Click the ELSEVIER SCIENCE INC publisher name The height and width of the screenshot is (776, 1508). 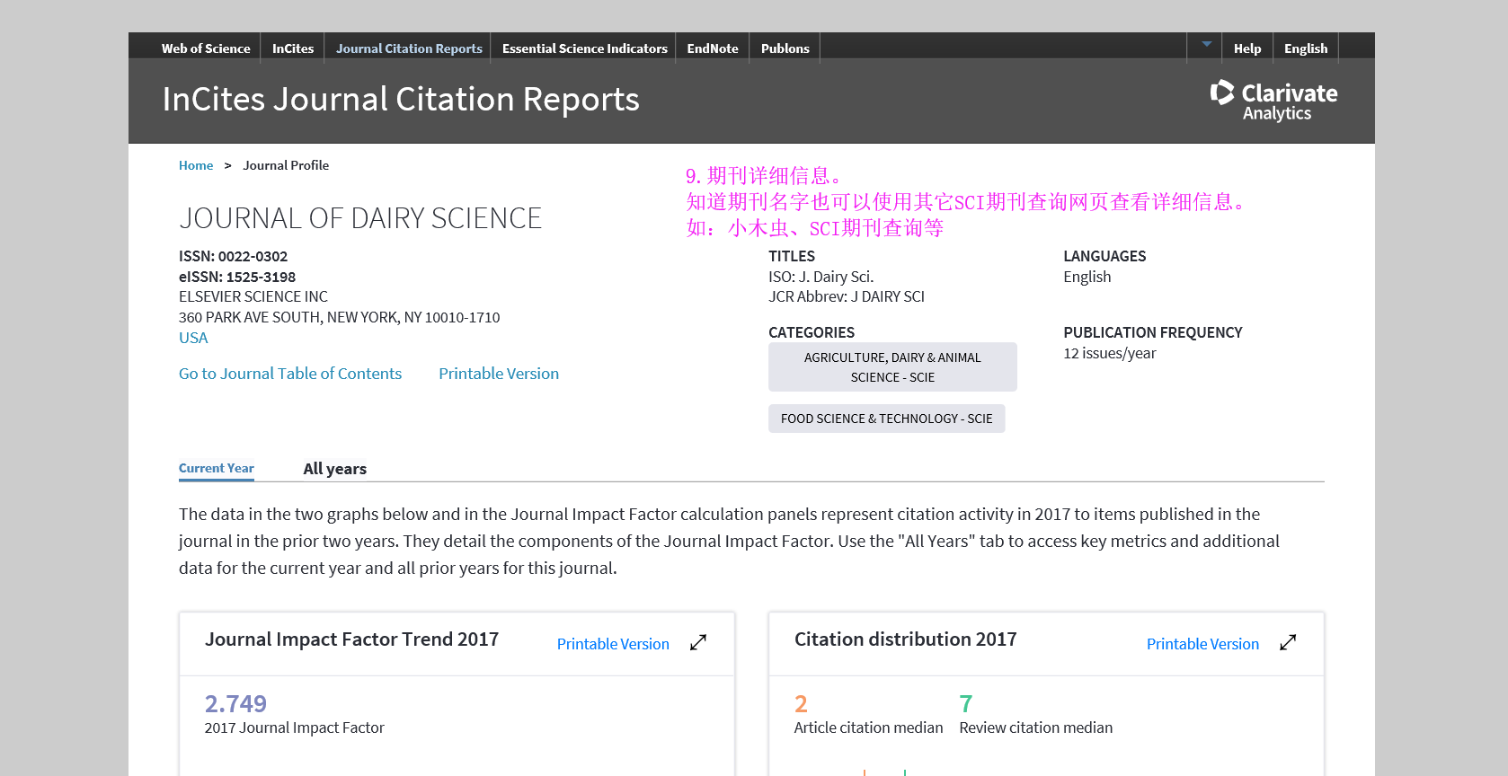(253, 297)
